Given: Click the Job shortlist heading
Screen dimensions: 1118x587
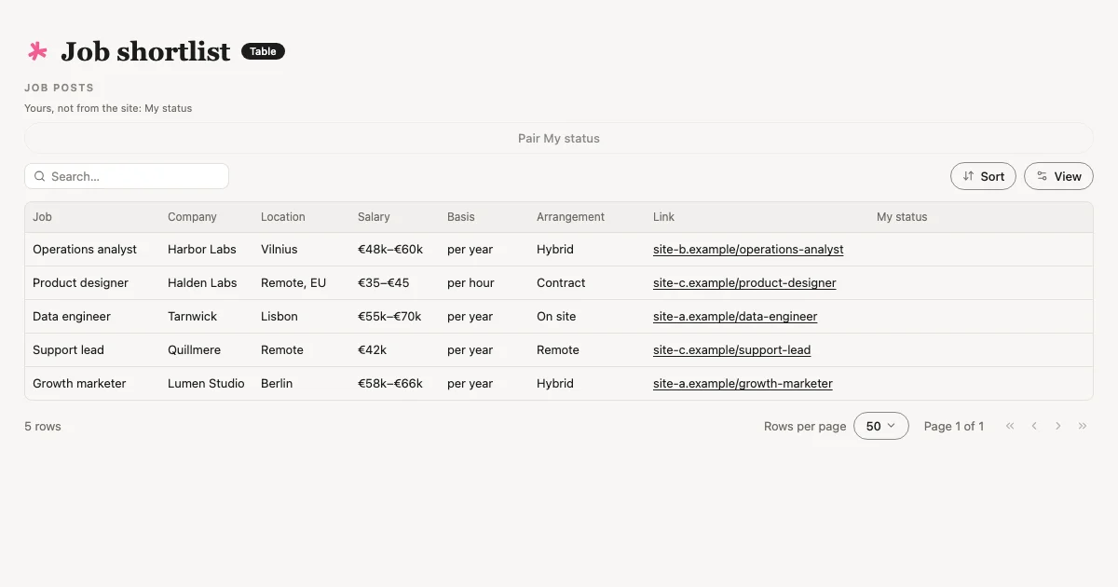Looking at the screenshot, I should (x=145, y=51).
